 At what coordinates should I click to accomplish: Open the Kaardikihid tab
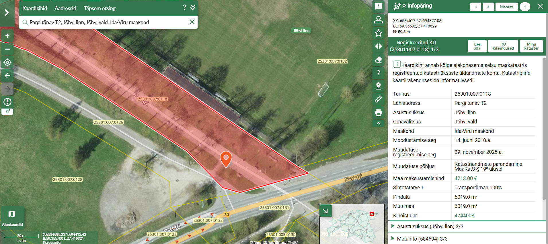click(x=35, y=8)
